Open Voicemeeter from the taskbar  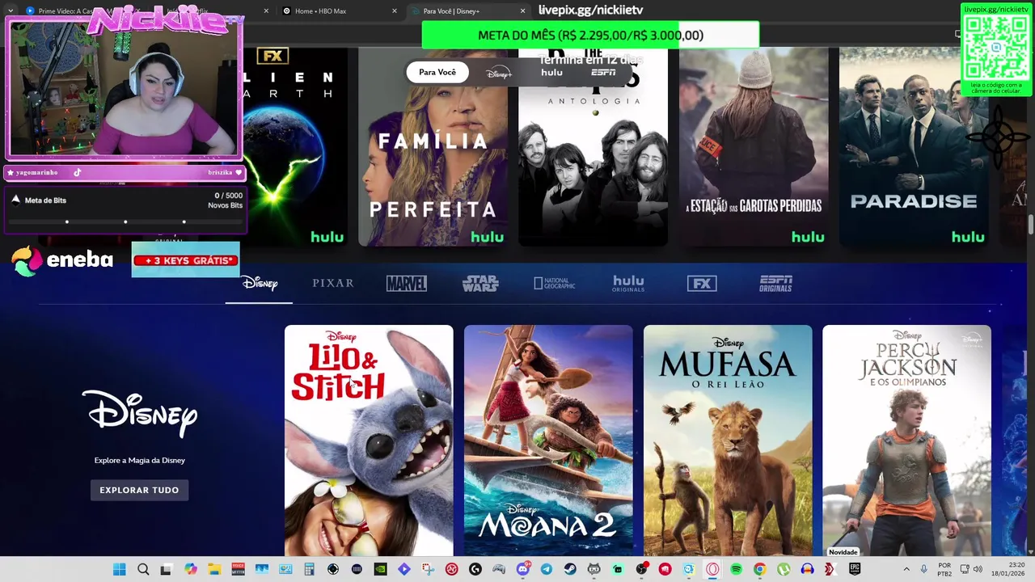[238, 569]
